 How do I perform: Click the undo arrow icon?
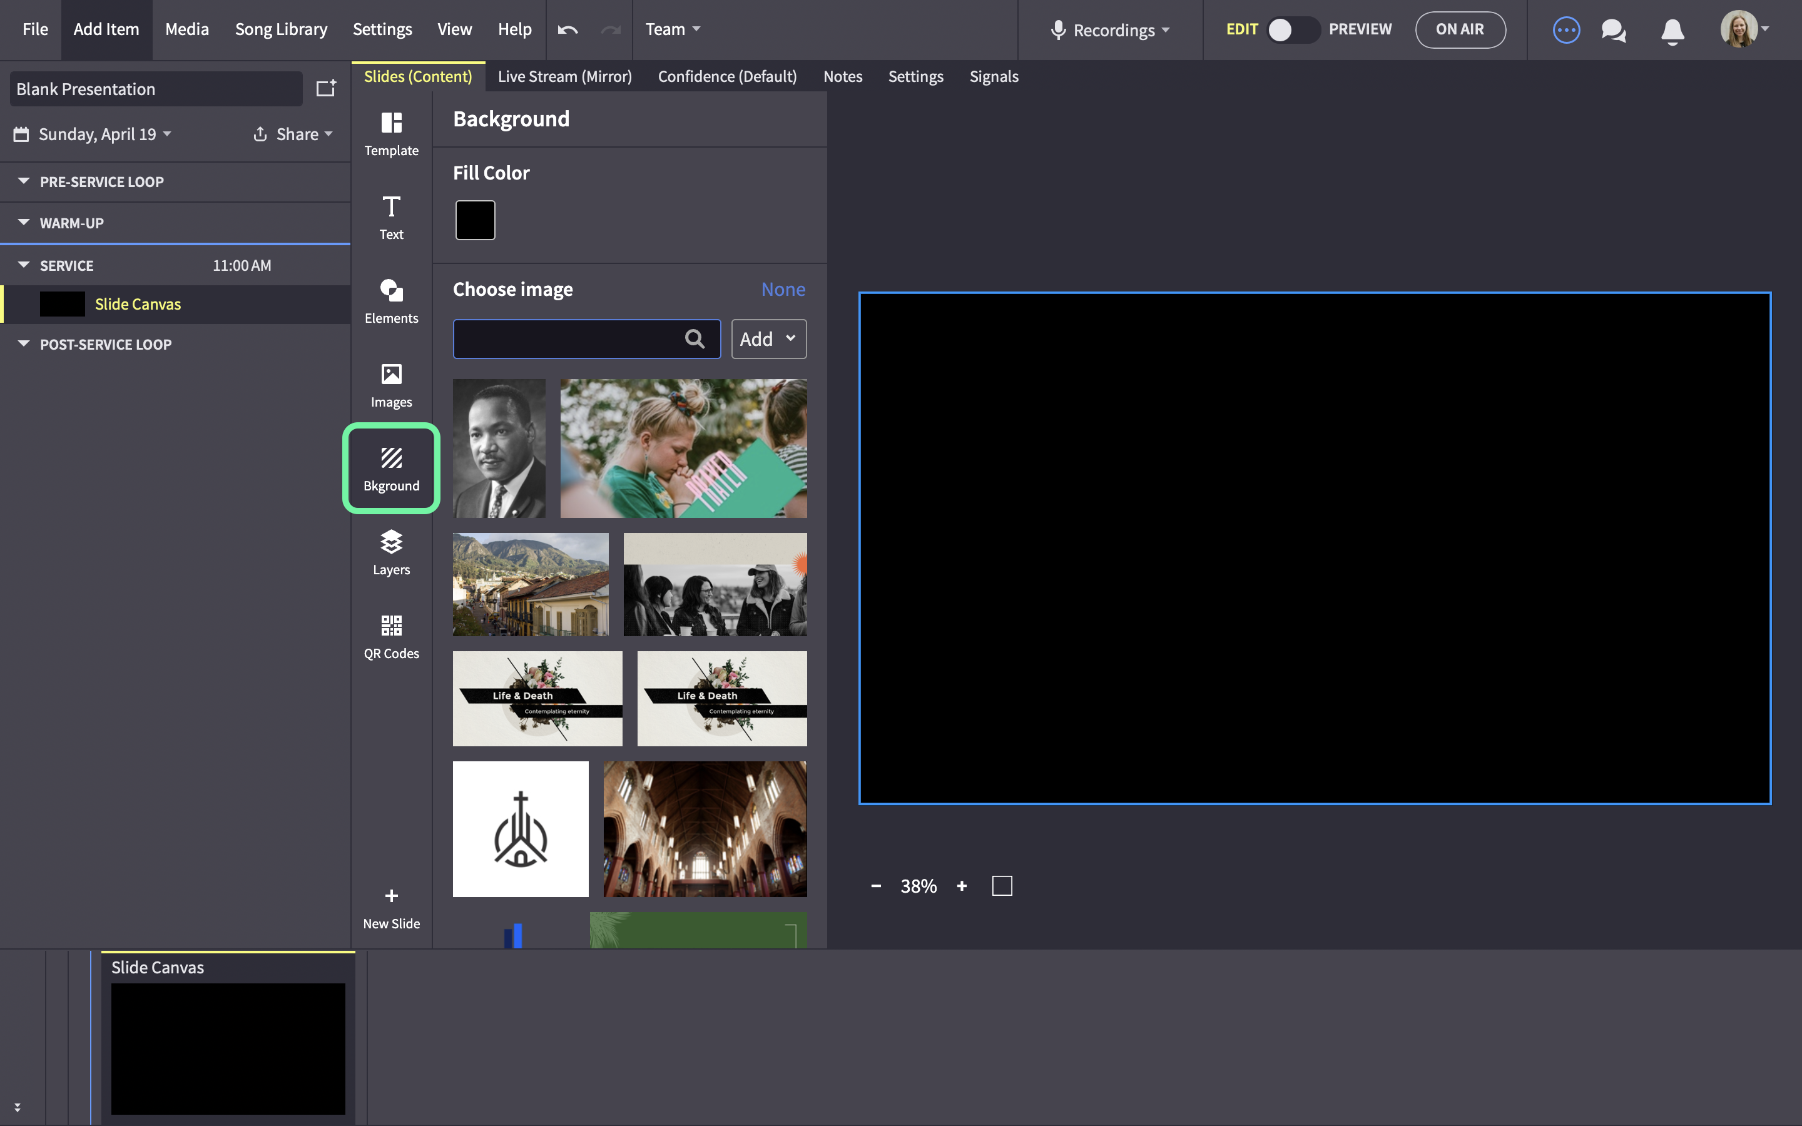(x=568, y=30)
